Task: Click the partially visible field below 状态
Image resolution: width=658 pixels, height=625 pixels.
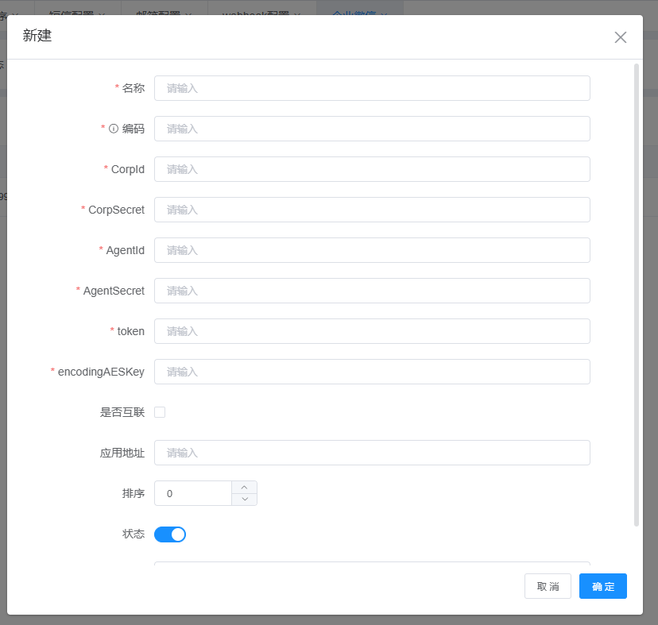Action: coord(372,564)
